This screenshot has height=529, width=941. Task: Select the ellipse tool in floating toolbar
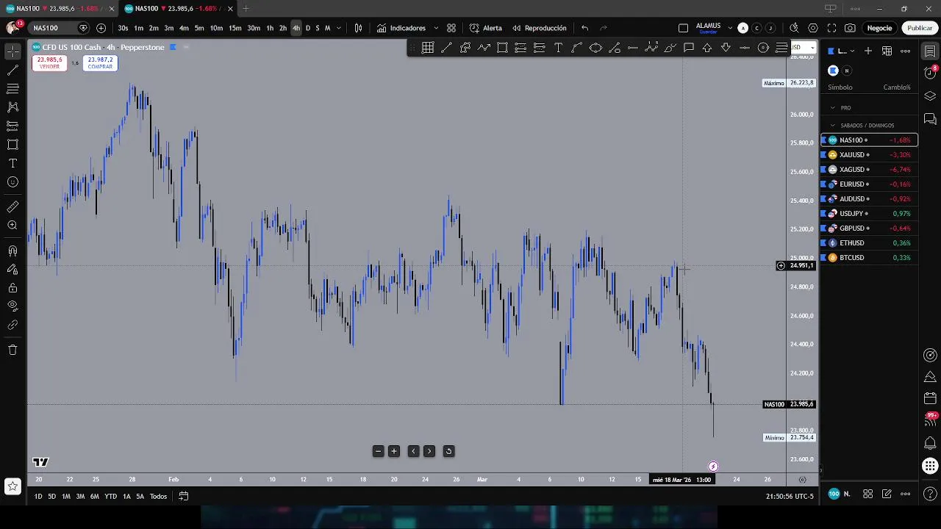tap(595, 48)
